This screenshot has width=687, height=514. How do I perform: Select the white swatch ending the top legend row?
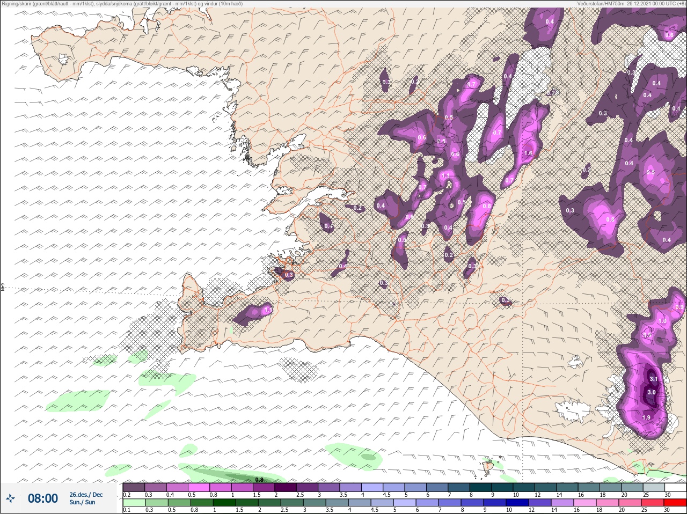[x=675, y=487]
